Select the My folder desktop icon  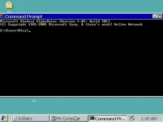[x=9, y=7]
